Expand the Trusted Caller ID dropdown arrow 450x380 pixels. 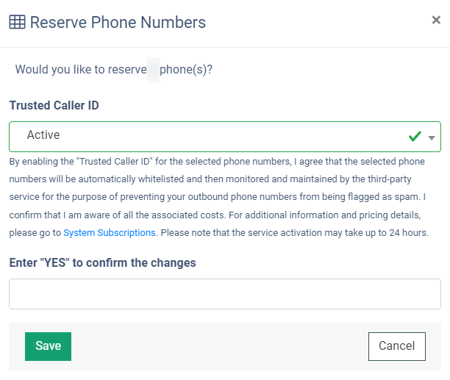coord(432,137)
